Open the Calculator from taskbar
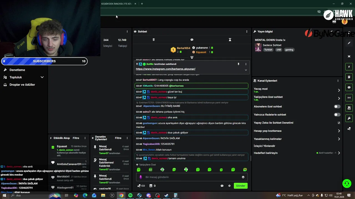 (x=176, y=195)
